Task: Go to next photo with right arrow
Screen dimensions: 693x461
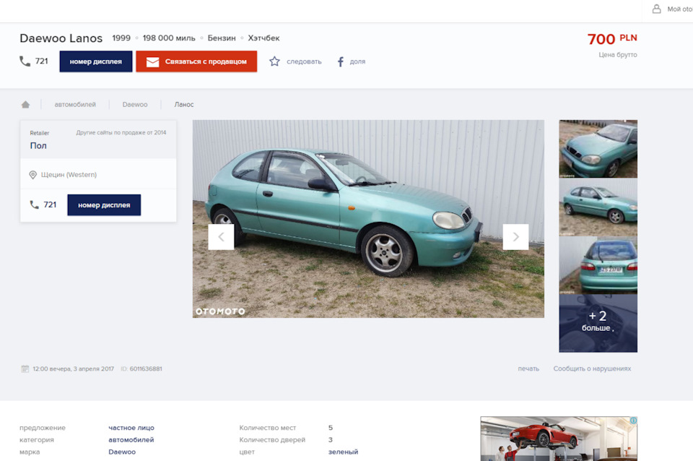Action: (515, 237)
